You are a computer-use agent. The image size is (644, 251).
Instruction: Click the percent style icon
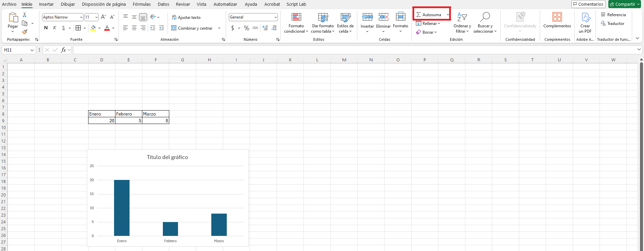(x=247, y=28)
